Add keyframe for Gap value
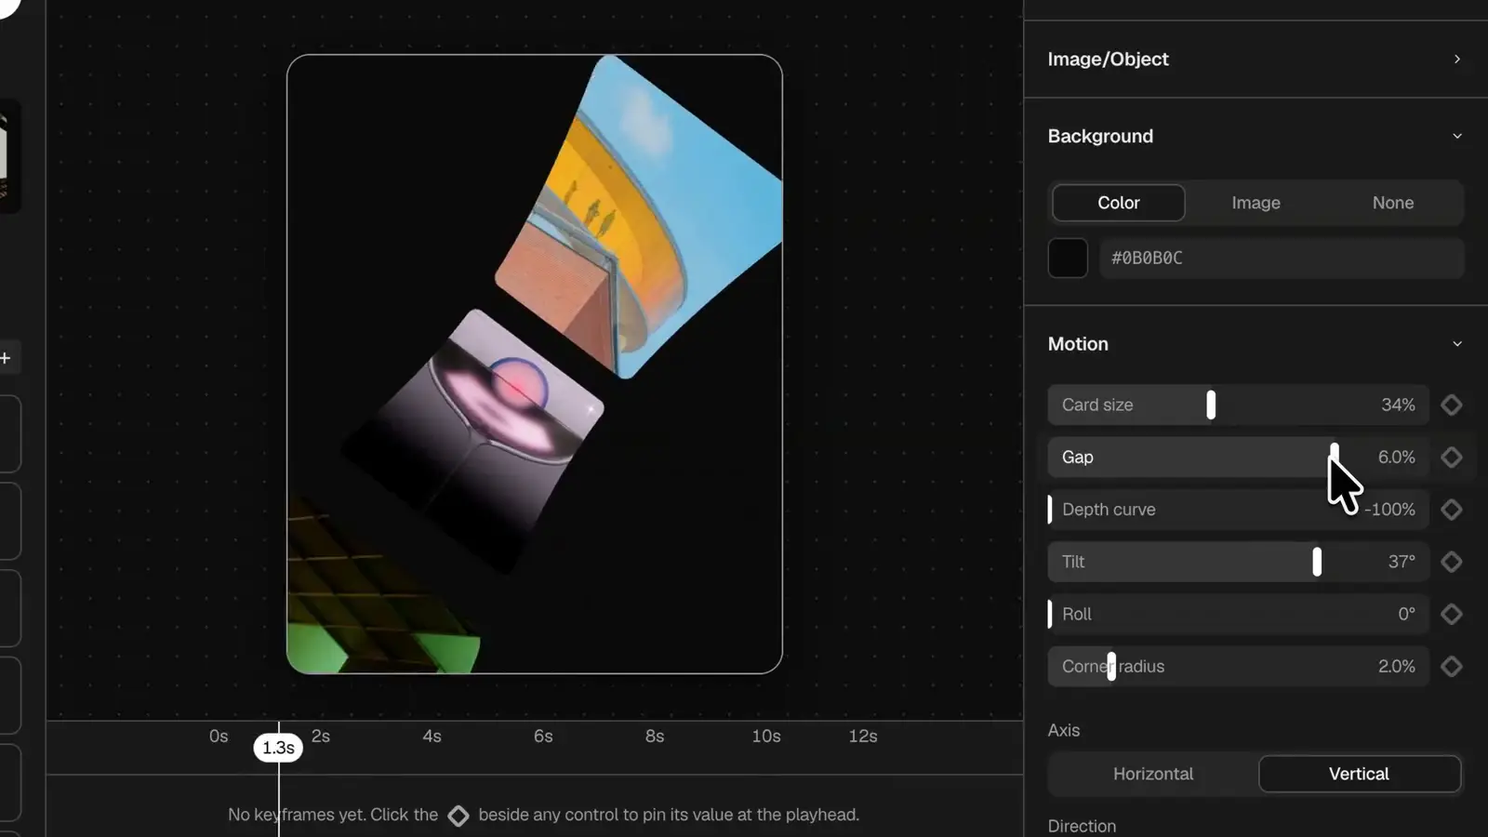Screen dimensions: 1488x837 coord(1451,457)
